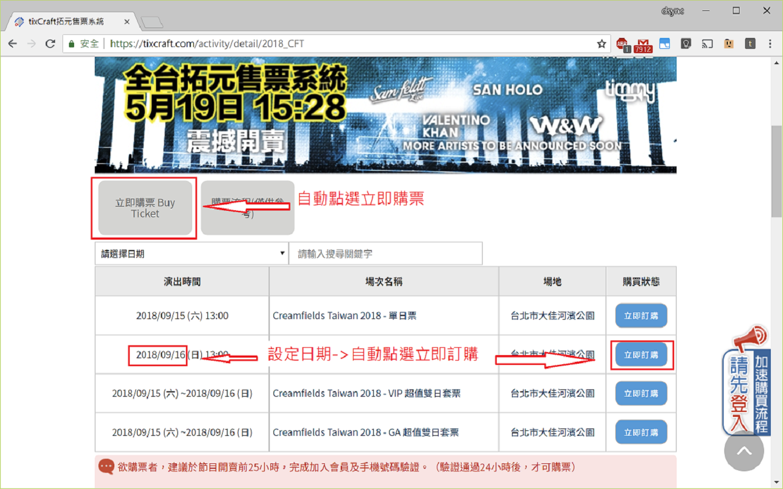Click the page vertical scrollbar
This screenshot has width=783, height=489.
click(777, 171)
